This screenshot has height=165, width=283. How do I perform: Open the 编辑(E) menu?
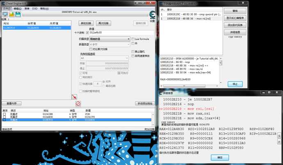[18, 9]
